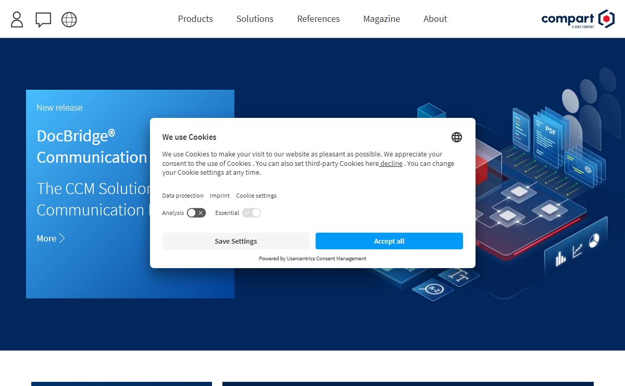Click the Accept all button
625x386 pixels.
[389, 241]
